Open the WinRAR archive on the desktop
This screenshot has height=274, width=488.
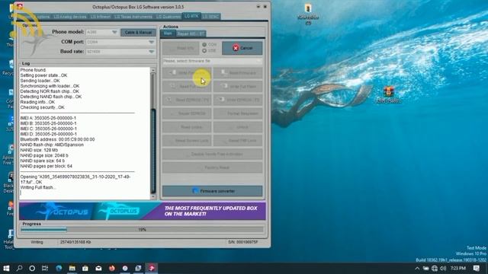[x=388, y=94]
